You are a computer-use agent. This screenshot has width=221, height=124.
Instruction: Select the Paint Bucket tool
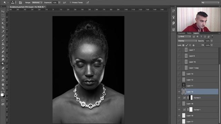[x=3, y=56]
